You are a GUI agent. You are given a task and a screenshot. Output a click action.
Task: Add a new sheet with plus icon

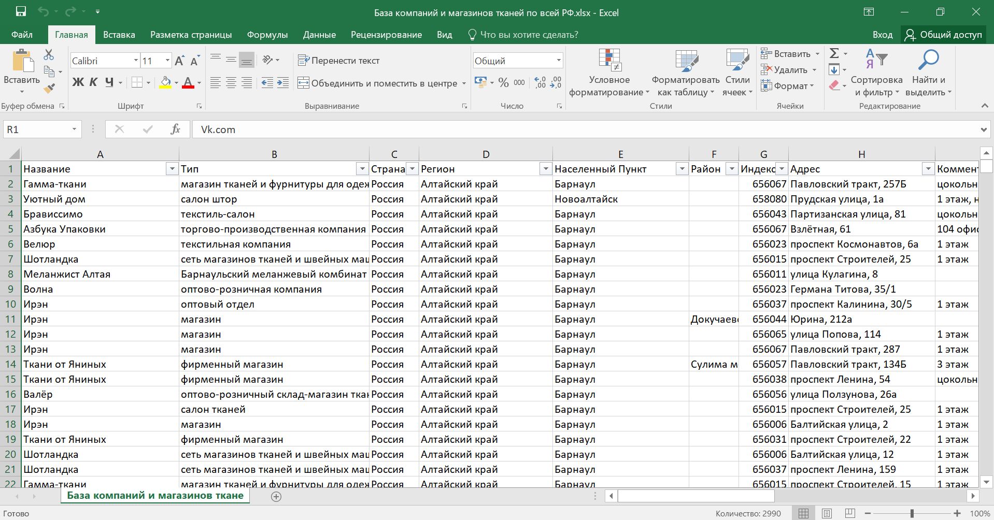[x=276, y=497]
